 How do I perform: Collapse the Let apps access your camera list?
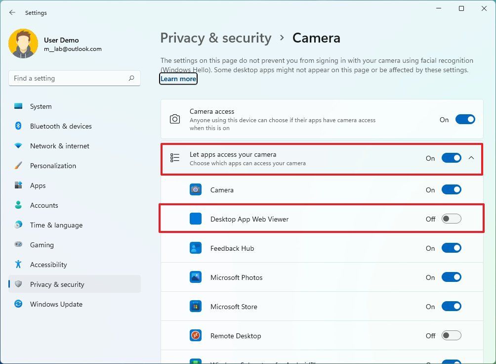pos(471,158)
